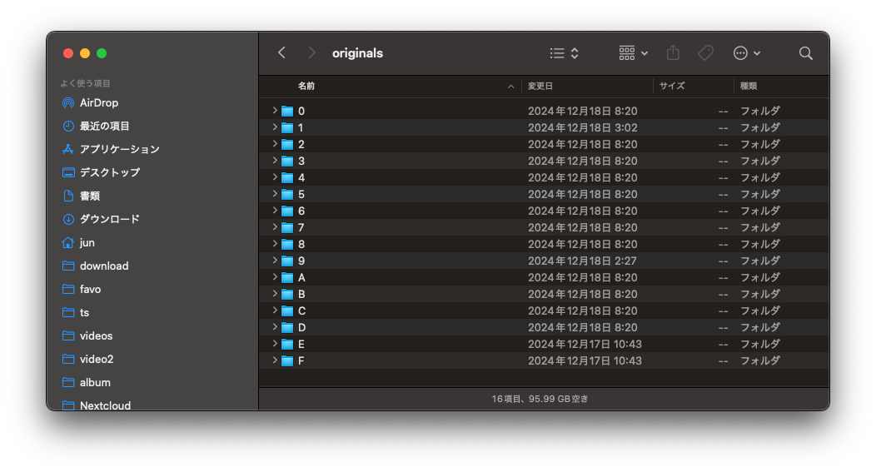This screenshot has width=876, height=472.
Task: Click the green zoom window button
Action: 102,53
